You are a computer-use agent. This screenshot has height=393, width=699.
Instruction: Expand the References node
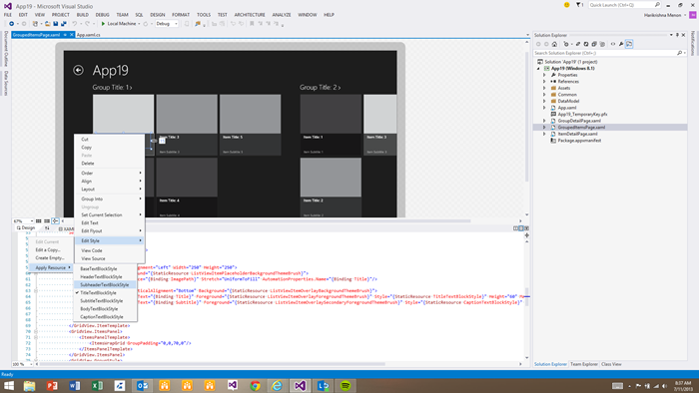coord(544,82)
